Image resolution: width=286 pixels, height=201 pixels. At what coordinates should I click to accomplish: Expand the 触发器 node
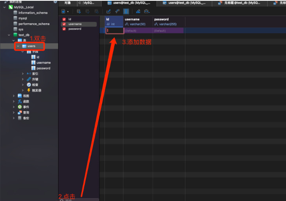(23, 90)
